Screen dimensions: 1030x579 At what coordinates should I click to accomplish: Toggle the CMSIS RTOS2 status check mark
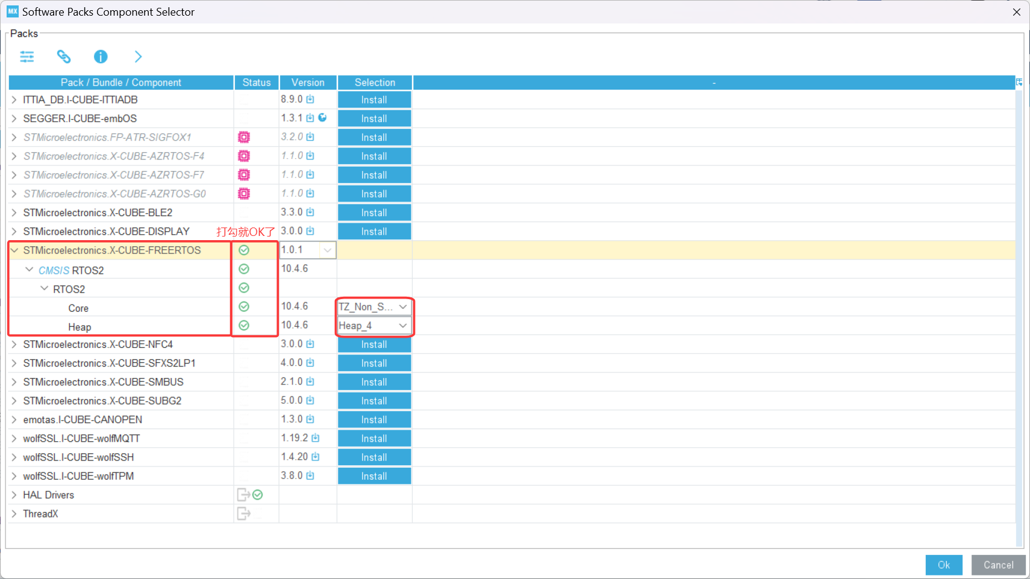[x=244, y=269]
